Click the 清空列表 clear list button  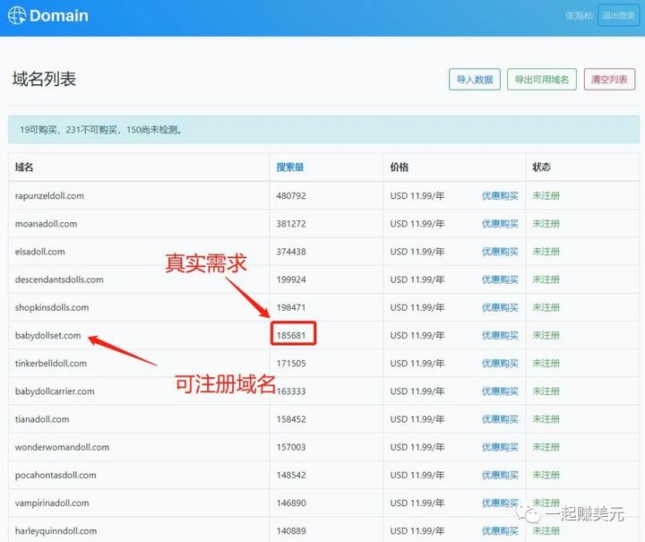point(609,79)
